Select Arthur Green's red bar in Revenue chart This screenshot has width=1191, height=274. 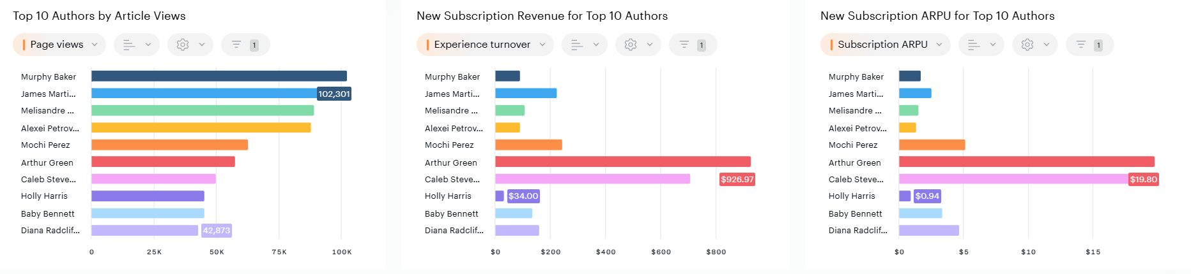click(622, 162)
